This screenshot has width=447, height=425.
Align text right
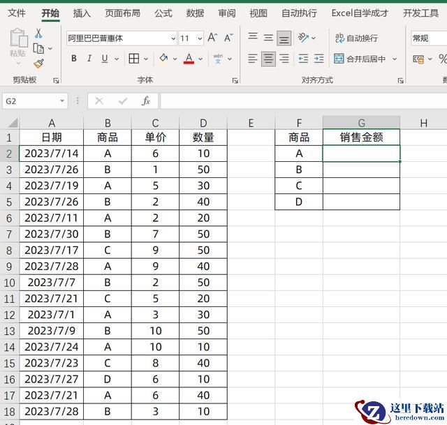[x=284, y=59]
